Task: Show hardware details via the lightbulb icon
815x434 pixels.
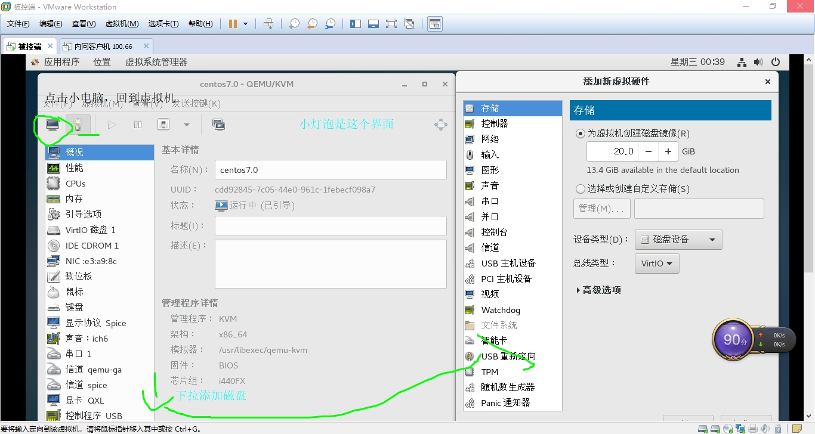Action: 76,125
